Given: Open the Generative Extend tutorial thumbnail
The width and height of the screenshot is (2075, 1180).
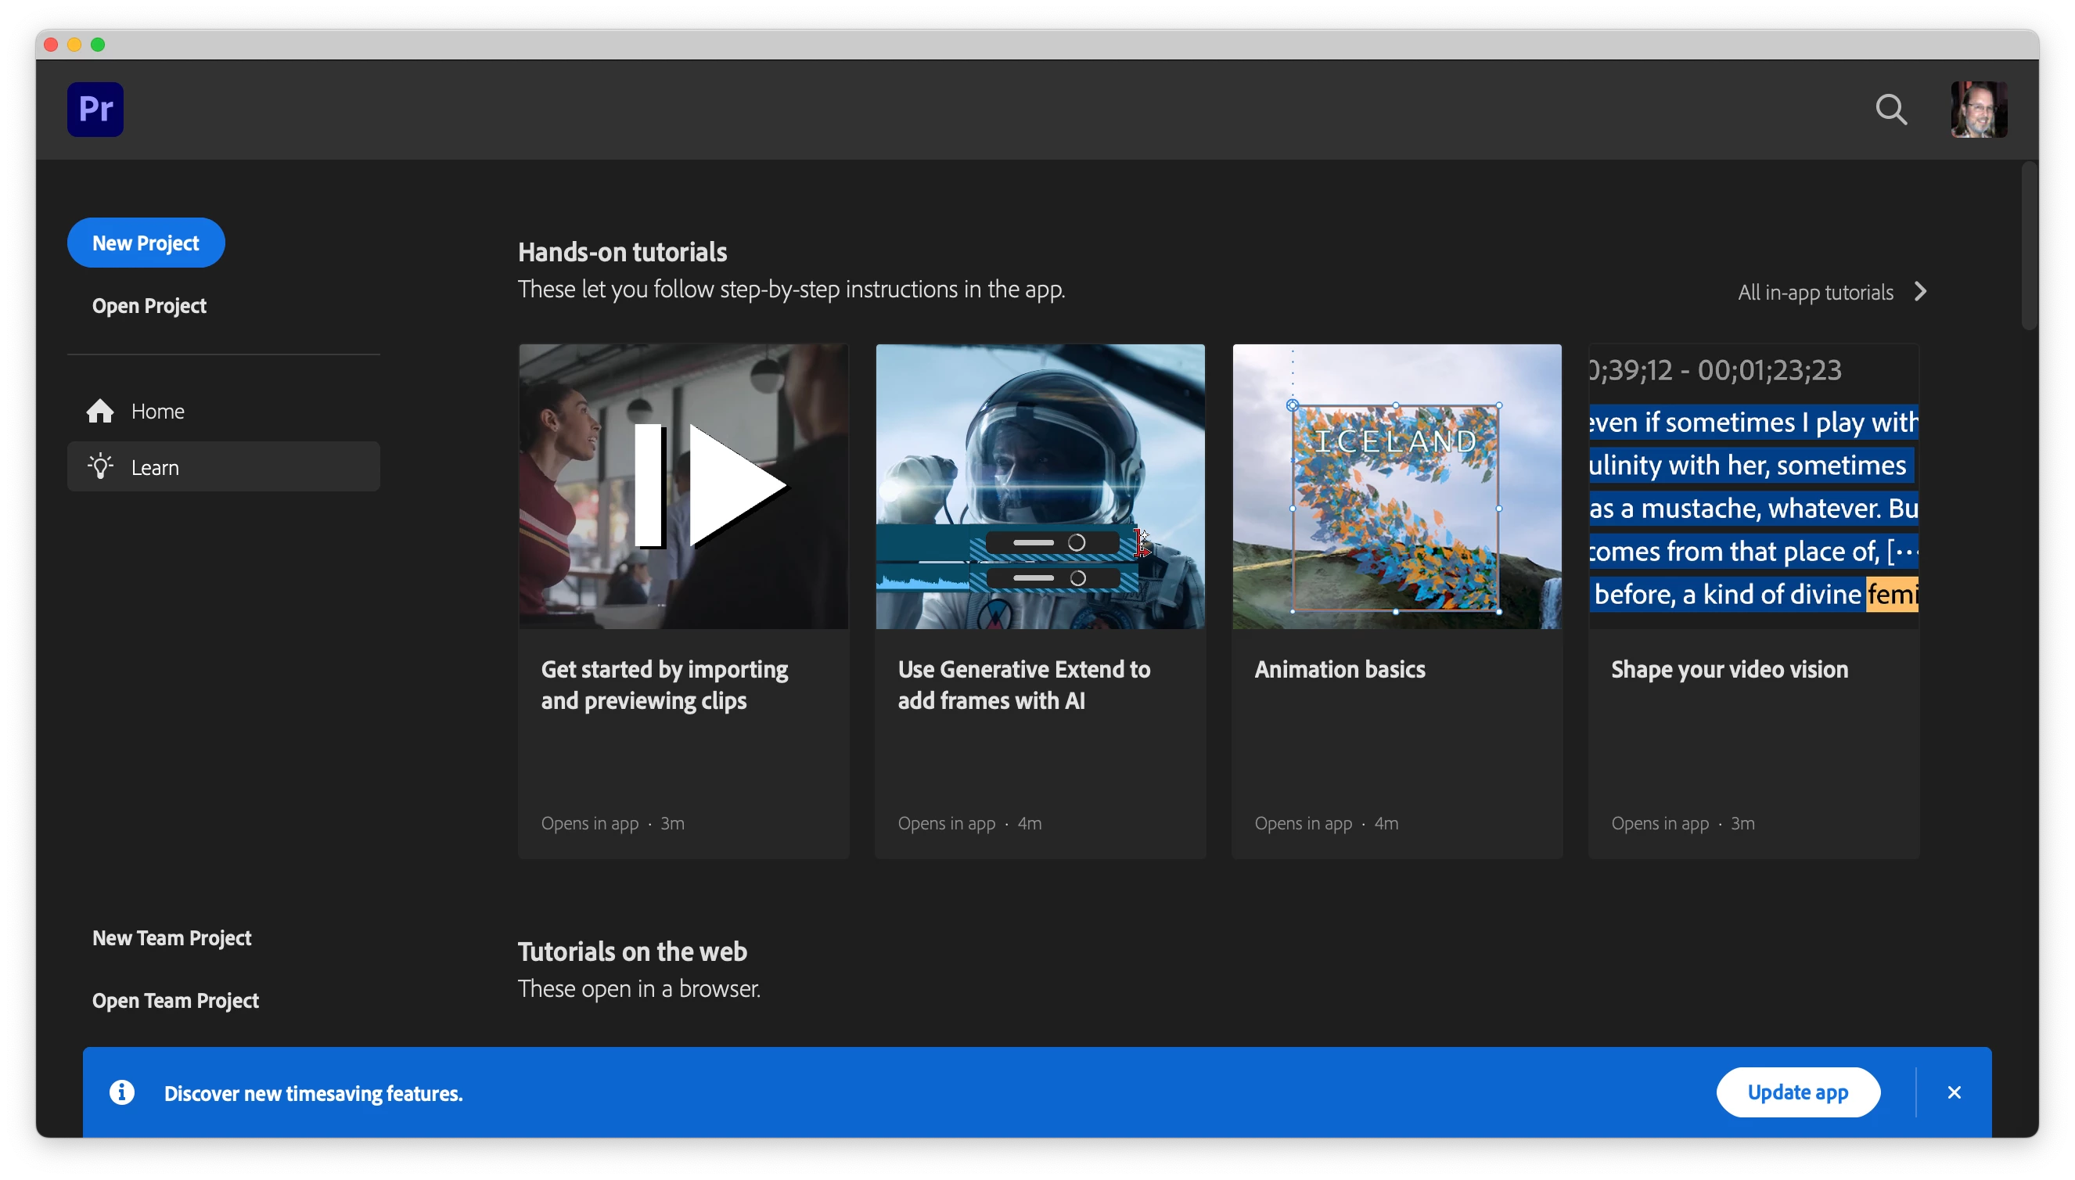Looking at the screenshot, I should pyautogui.click(x=1040, y=486).
